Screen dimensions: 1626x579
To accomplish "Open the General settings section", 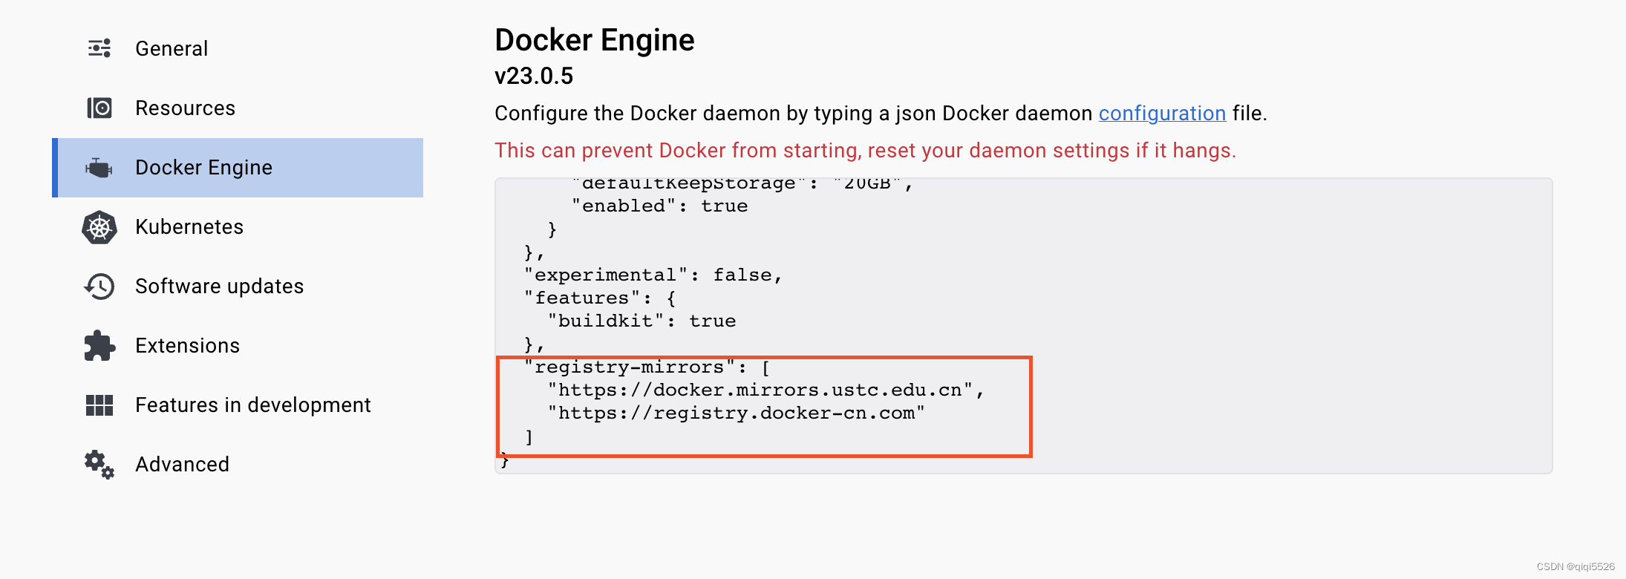I will (171, 48).
